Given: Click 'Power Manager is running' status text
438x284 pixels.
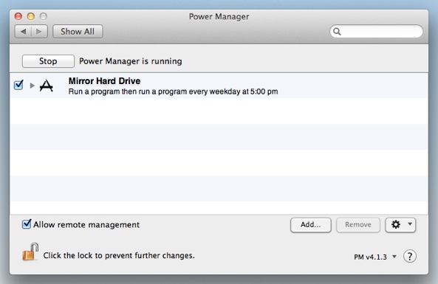Looking at the screenshot, I should pyautogui.click(x=131, y=61).
